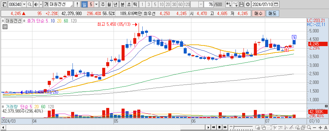329x131 pixels.
Task: Toggle the 거래량 volume legend marker
Action: 3,107
